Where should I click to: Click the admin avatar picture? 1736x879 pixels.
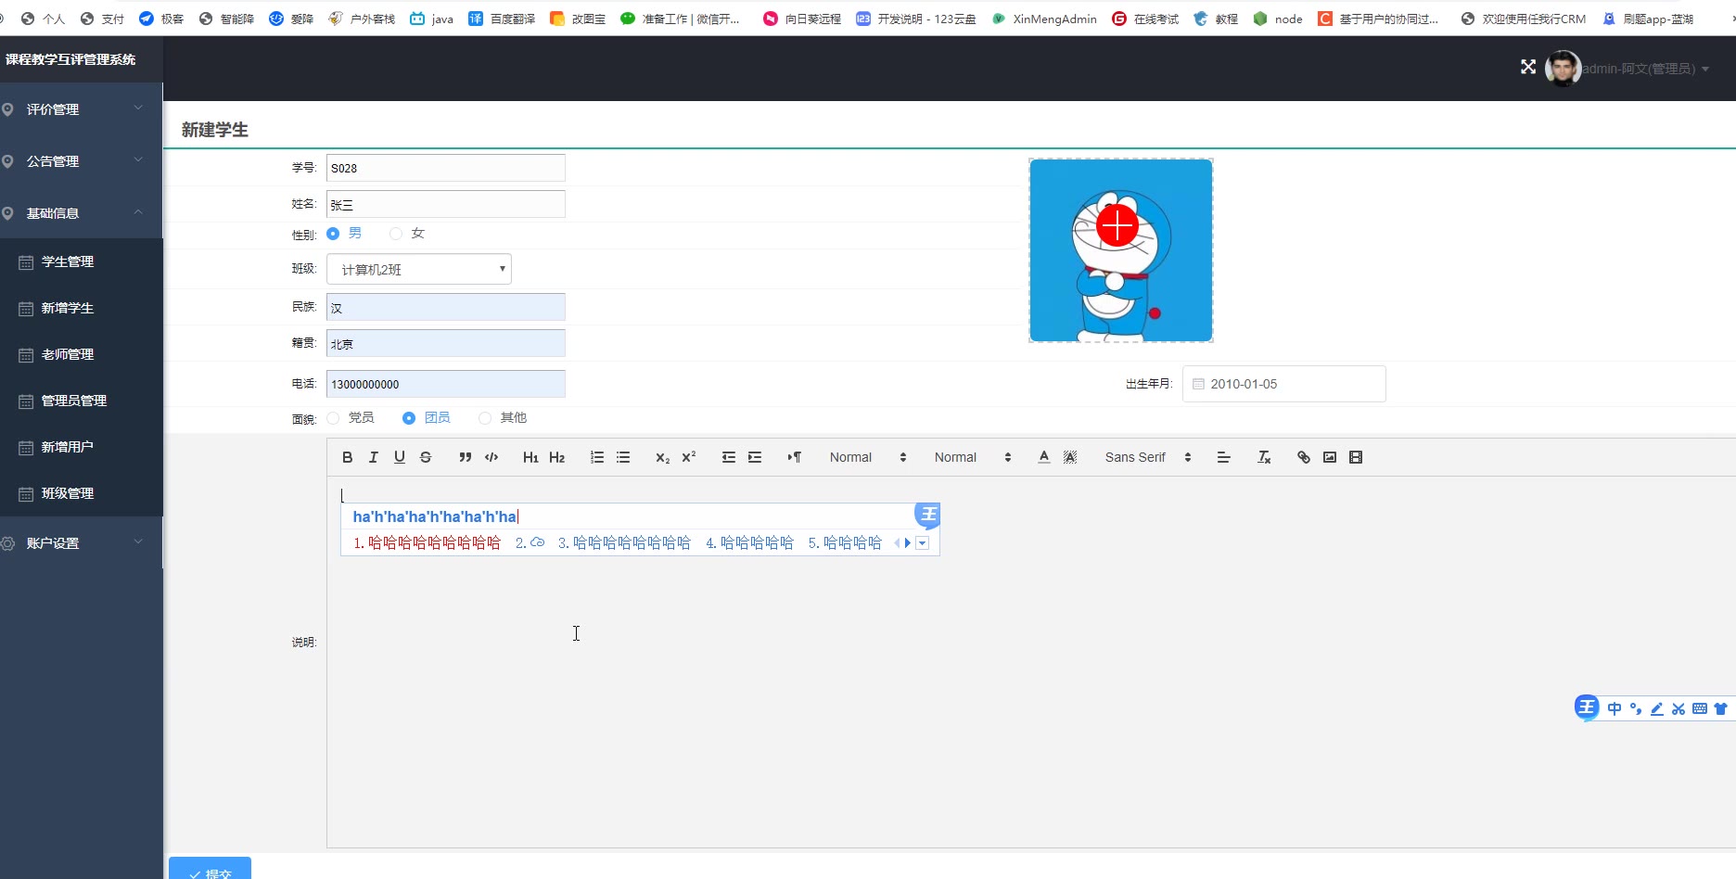click(1563, 69)
